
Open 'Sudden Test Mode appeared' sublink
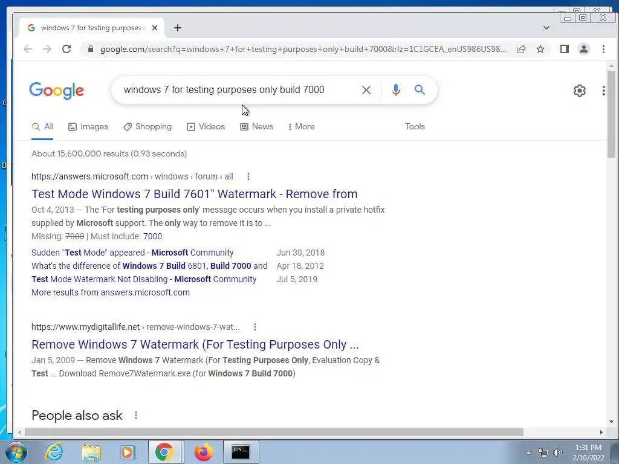[x=132, y=253]
